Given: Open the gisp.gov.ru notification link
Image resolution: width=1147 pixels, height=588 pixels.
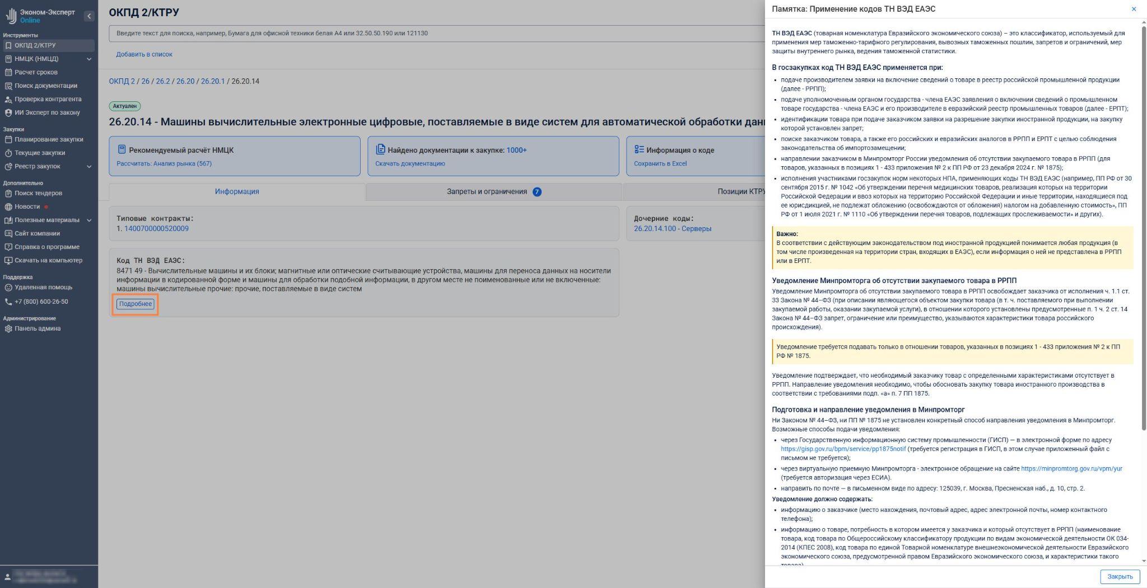Looking at the screenshot, I should point(843,449).
